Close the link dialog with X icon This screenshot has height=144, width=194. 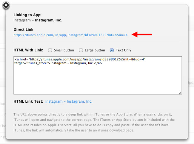click(6, 5)
